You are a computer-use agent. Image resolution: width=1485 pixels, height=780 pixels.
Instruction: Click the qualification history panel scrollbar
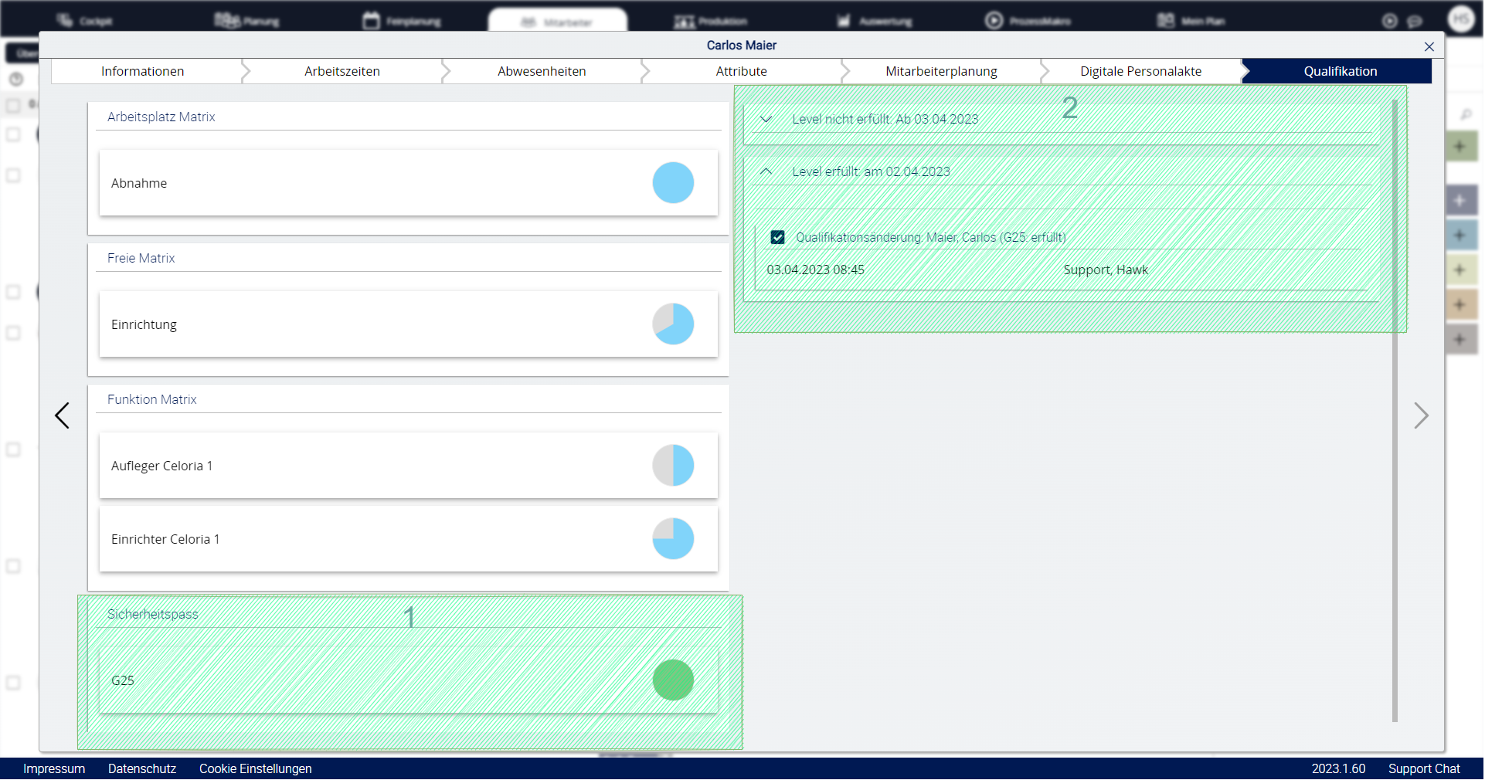click(x=1395, y=409)
